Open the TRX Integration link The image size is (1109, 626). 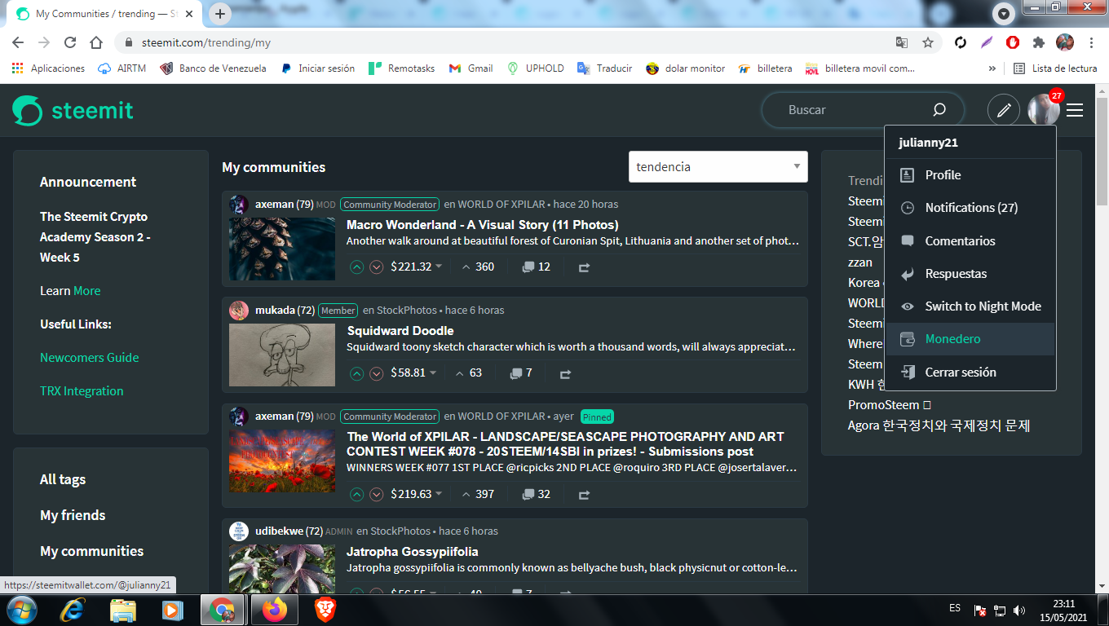pos(82,391)
